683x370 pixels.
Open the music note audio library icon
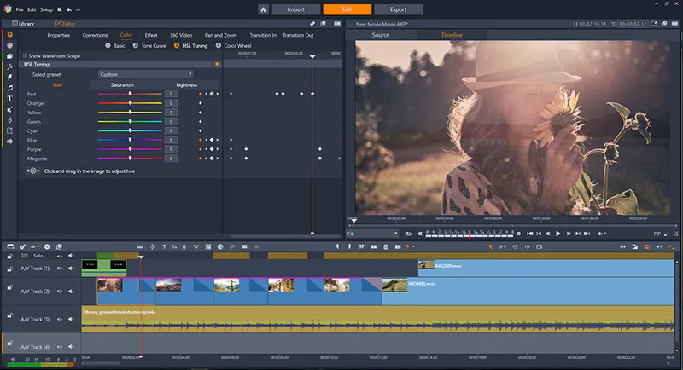(x=9, y=88)
